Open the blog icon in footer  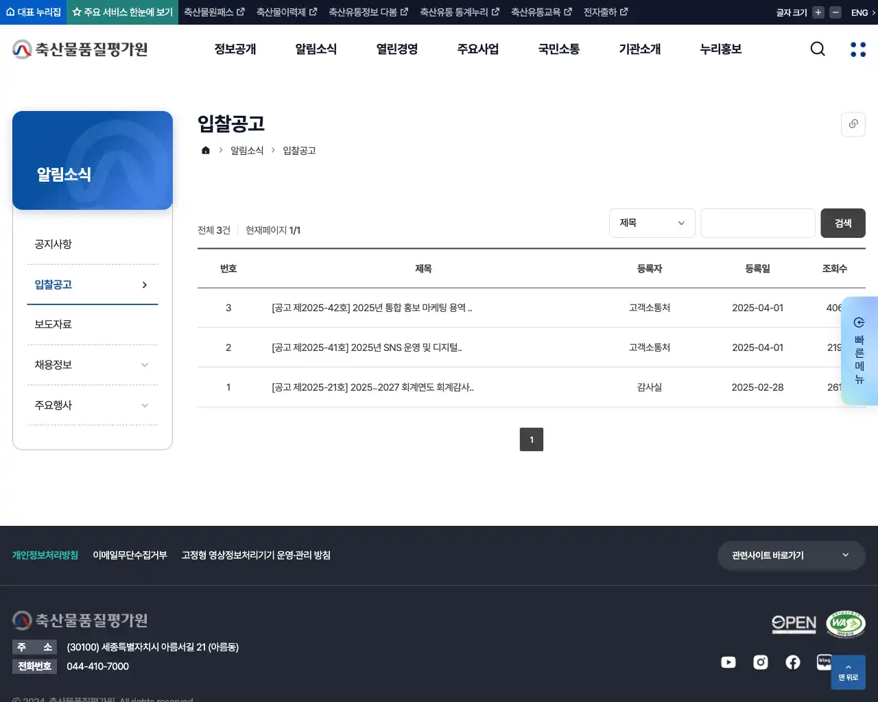click(x=824, y=661)
